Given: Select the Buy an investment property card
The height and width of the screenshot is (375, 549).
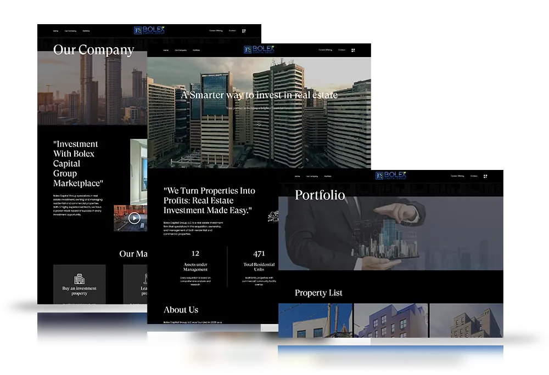Looking at the screenshot, I should pyautogui.click(x=79, y=285).
